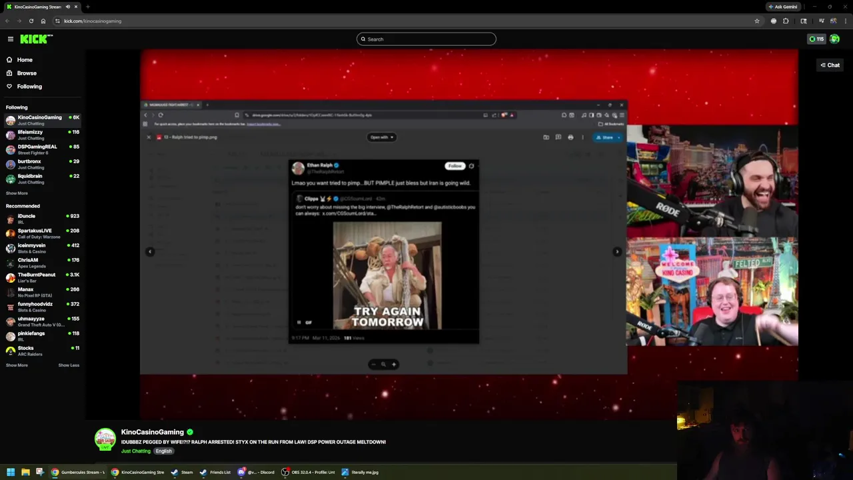Select liquidbrain channel in Following
The height and width of the screenshot is (480, 853).
point(42,179)
